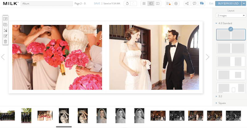Open dropdown arrow beside BUY button

[243, 3]
